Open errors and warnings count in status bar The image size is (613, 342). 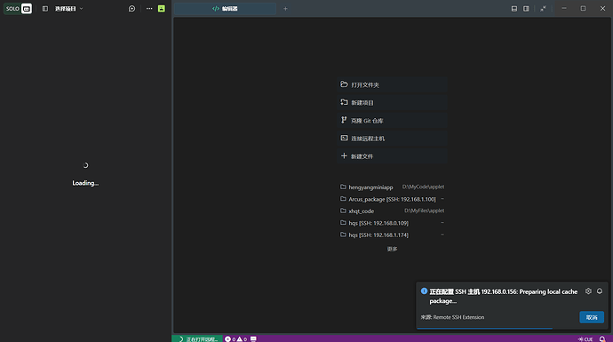[x=235, y=338]
